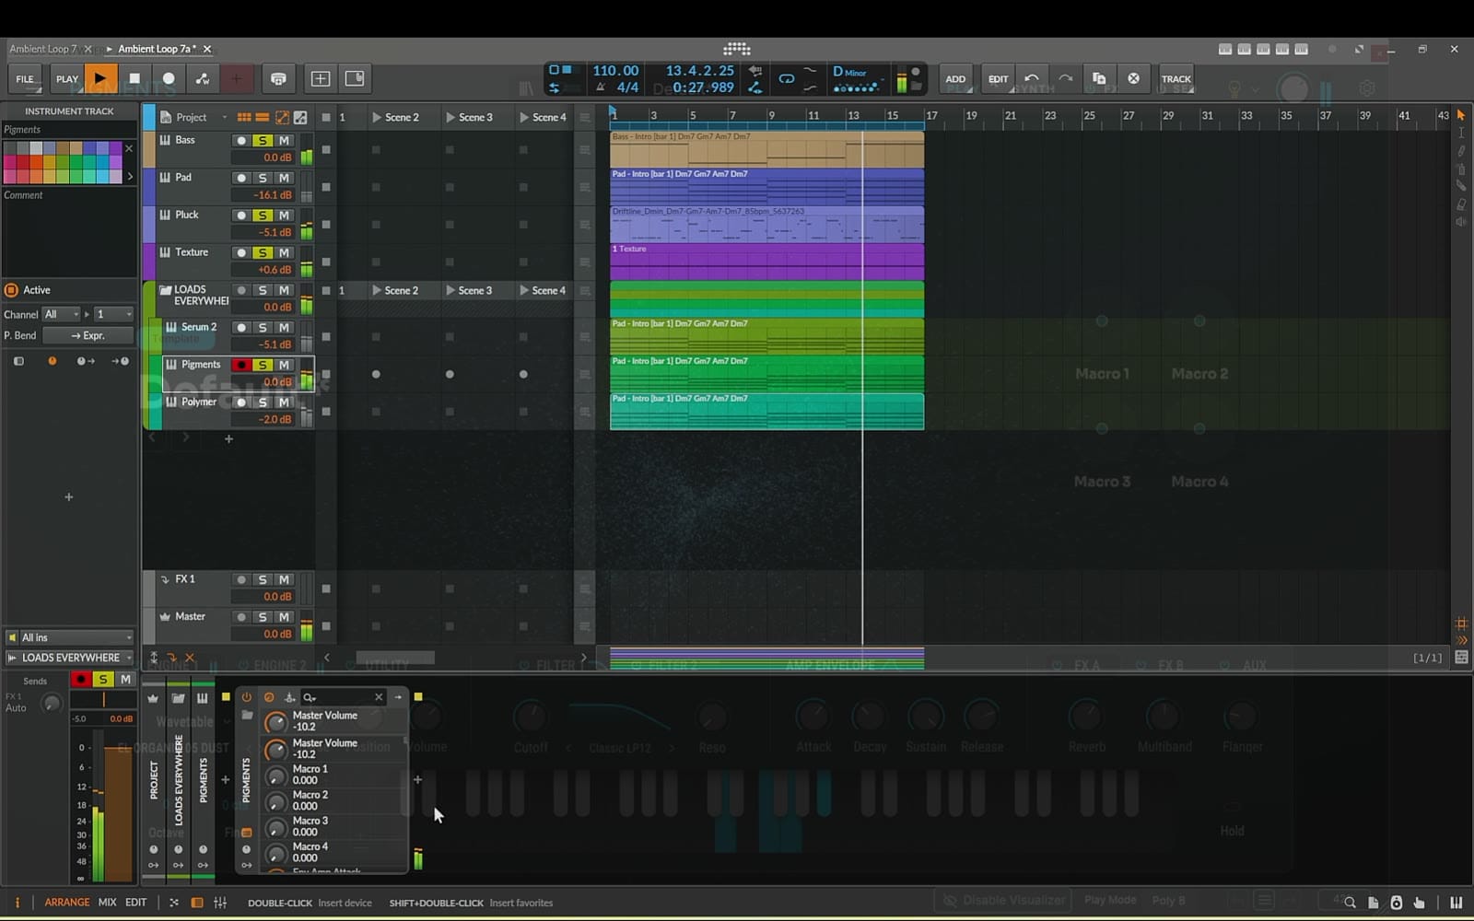Show the mixer panel sliders icon

[x=220, y=903]
